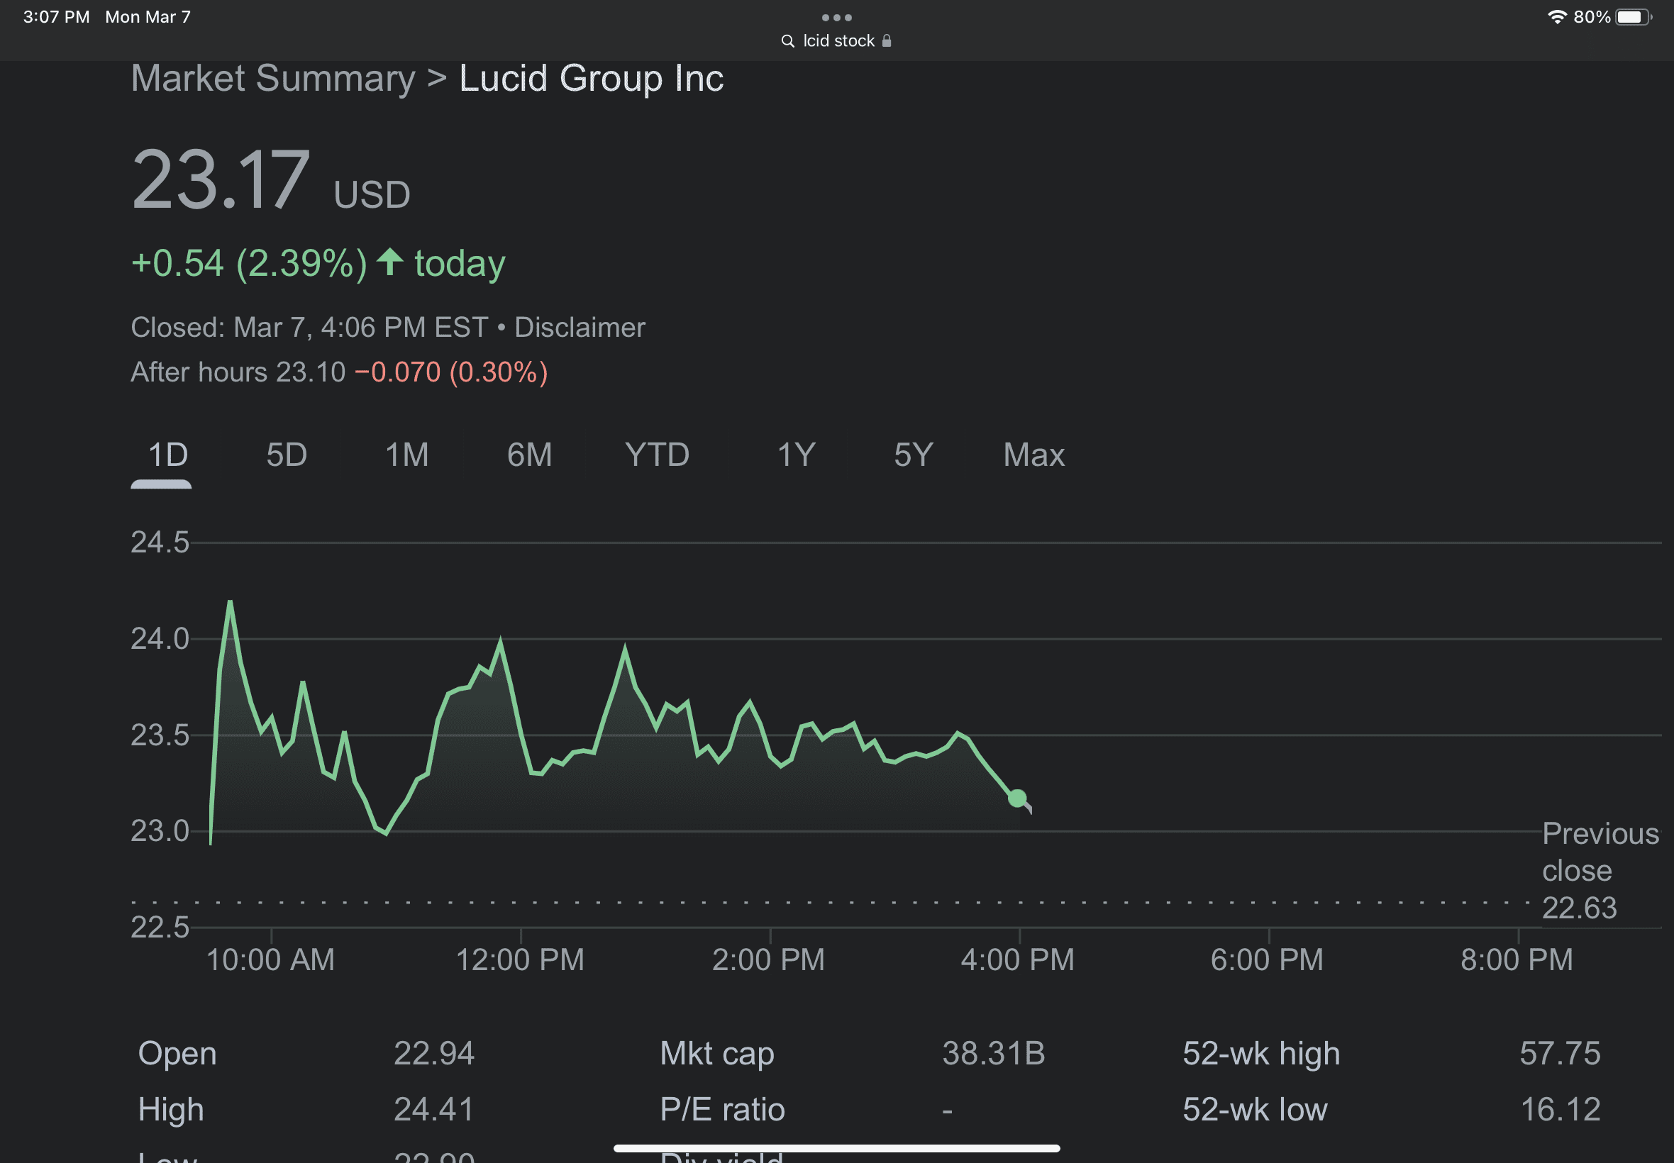
Task: Tap the battery indicator icon
Action: (x=1634, y=17)
